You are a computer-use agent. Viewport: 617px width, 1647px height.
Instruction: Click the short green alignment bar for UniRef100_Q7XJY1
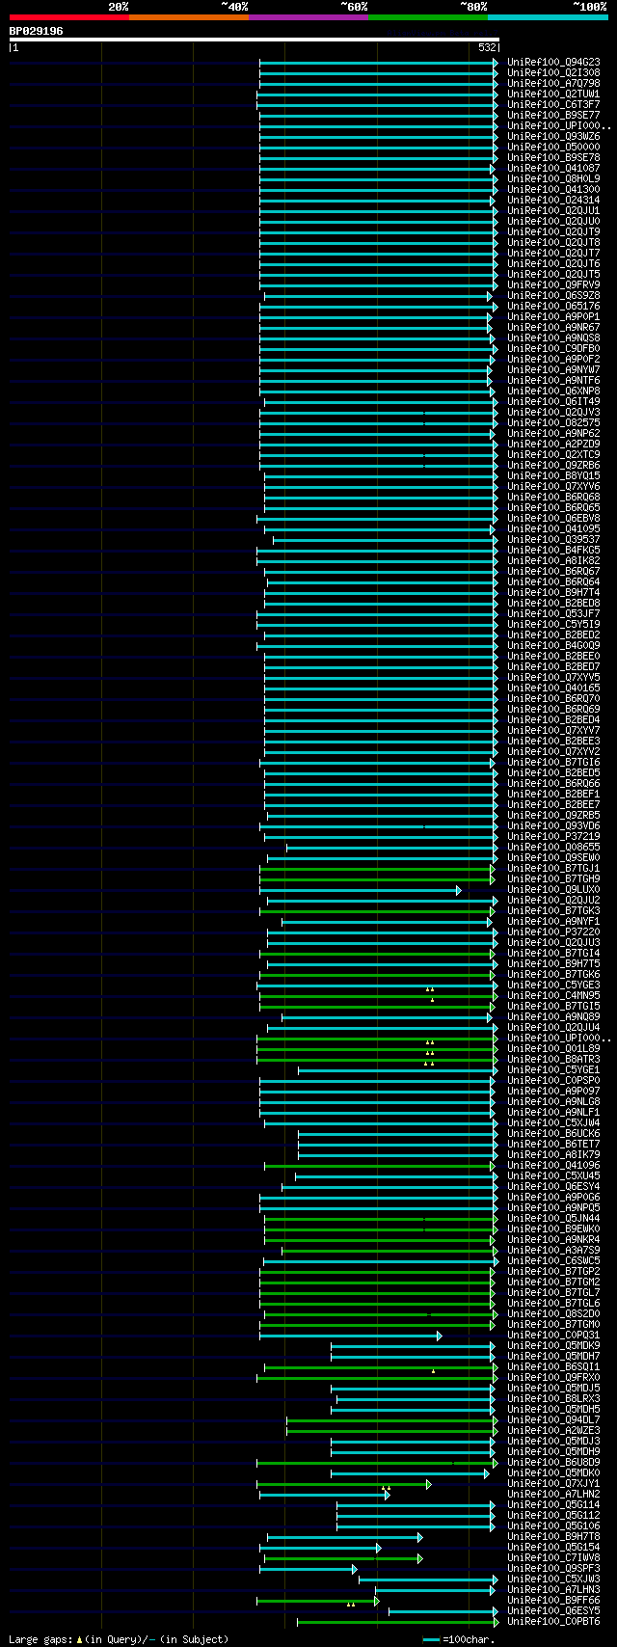click(343, 1484)
